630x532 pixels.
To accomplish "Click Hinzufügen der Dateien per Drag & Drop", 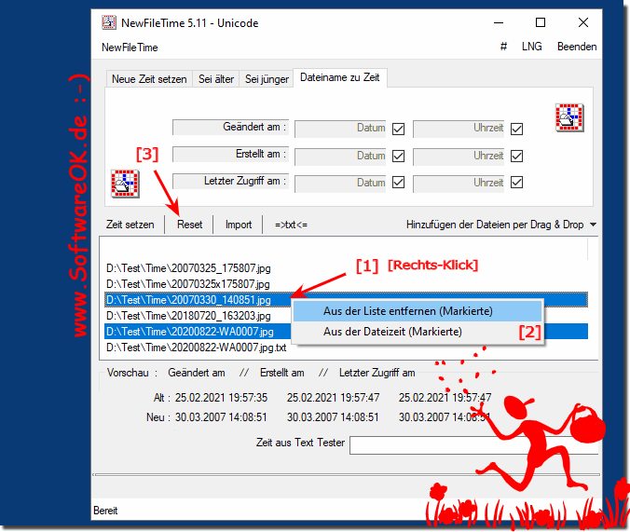I will (x=495, y=225).
